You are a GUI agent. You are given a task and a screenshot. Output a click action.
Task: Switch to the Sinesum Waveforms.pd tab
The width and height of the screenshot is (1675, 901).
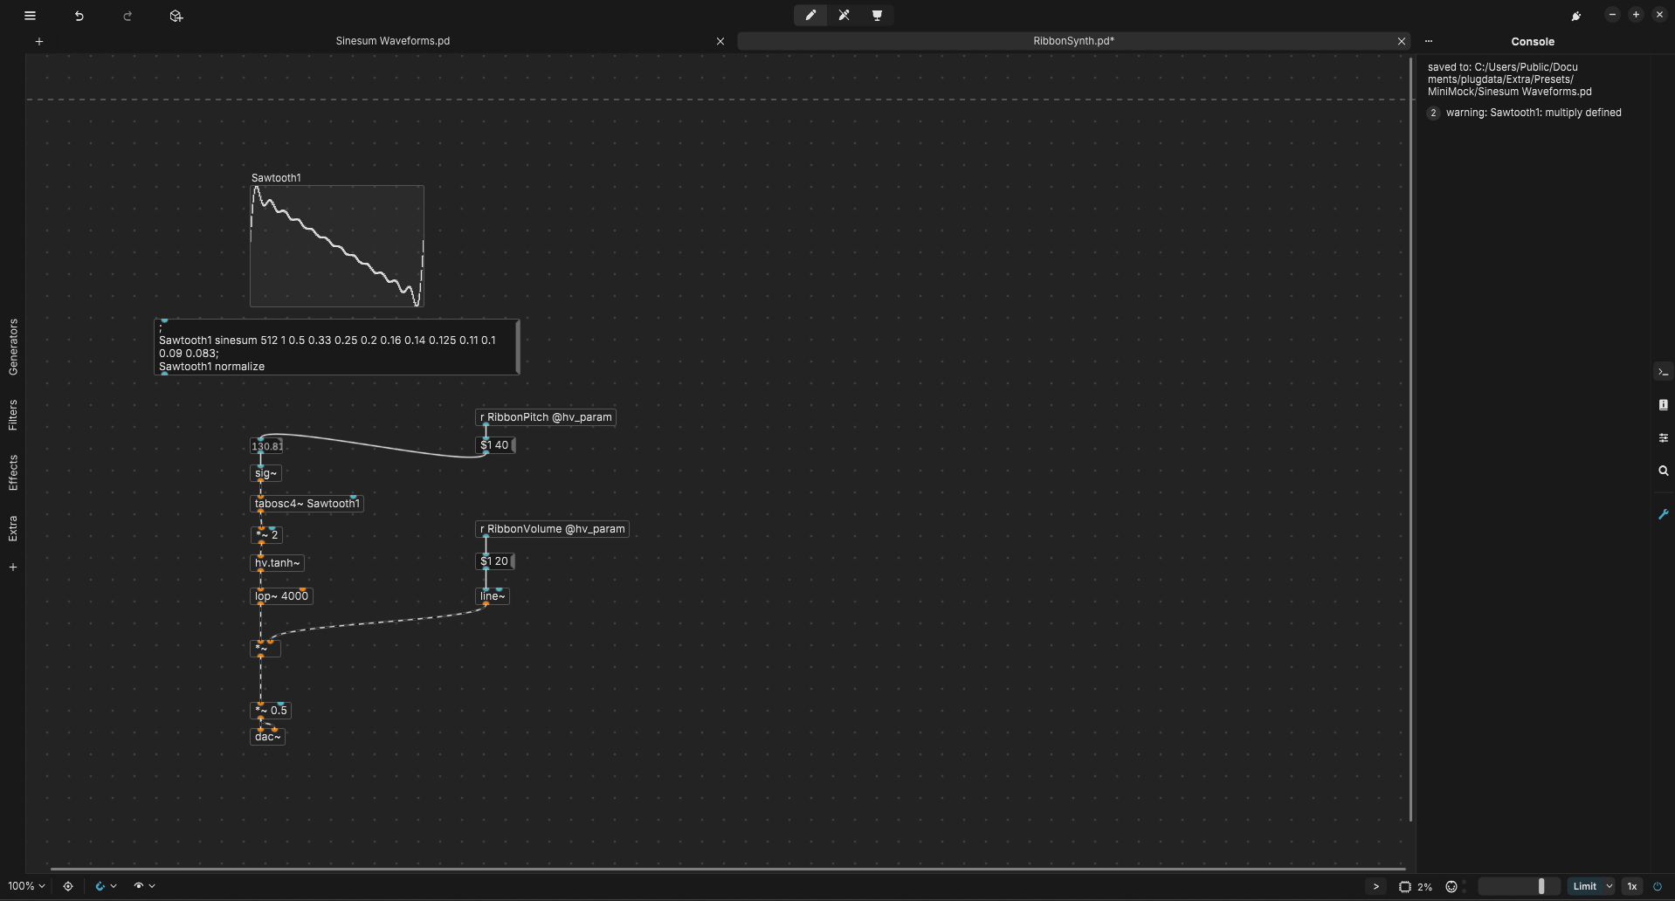[392, 41]
